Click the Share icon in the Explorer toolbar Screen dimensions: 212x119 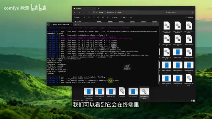pos(103,18)
